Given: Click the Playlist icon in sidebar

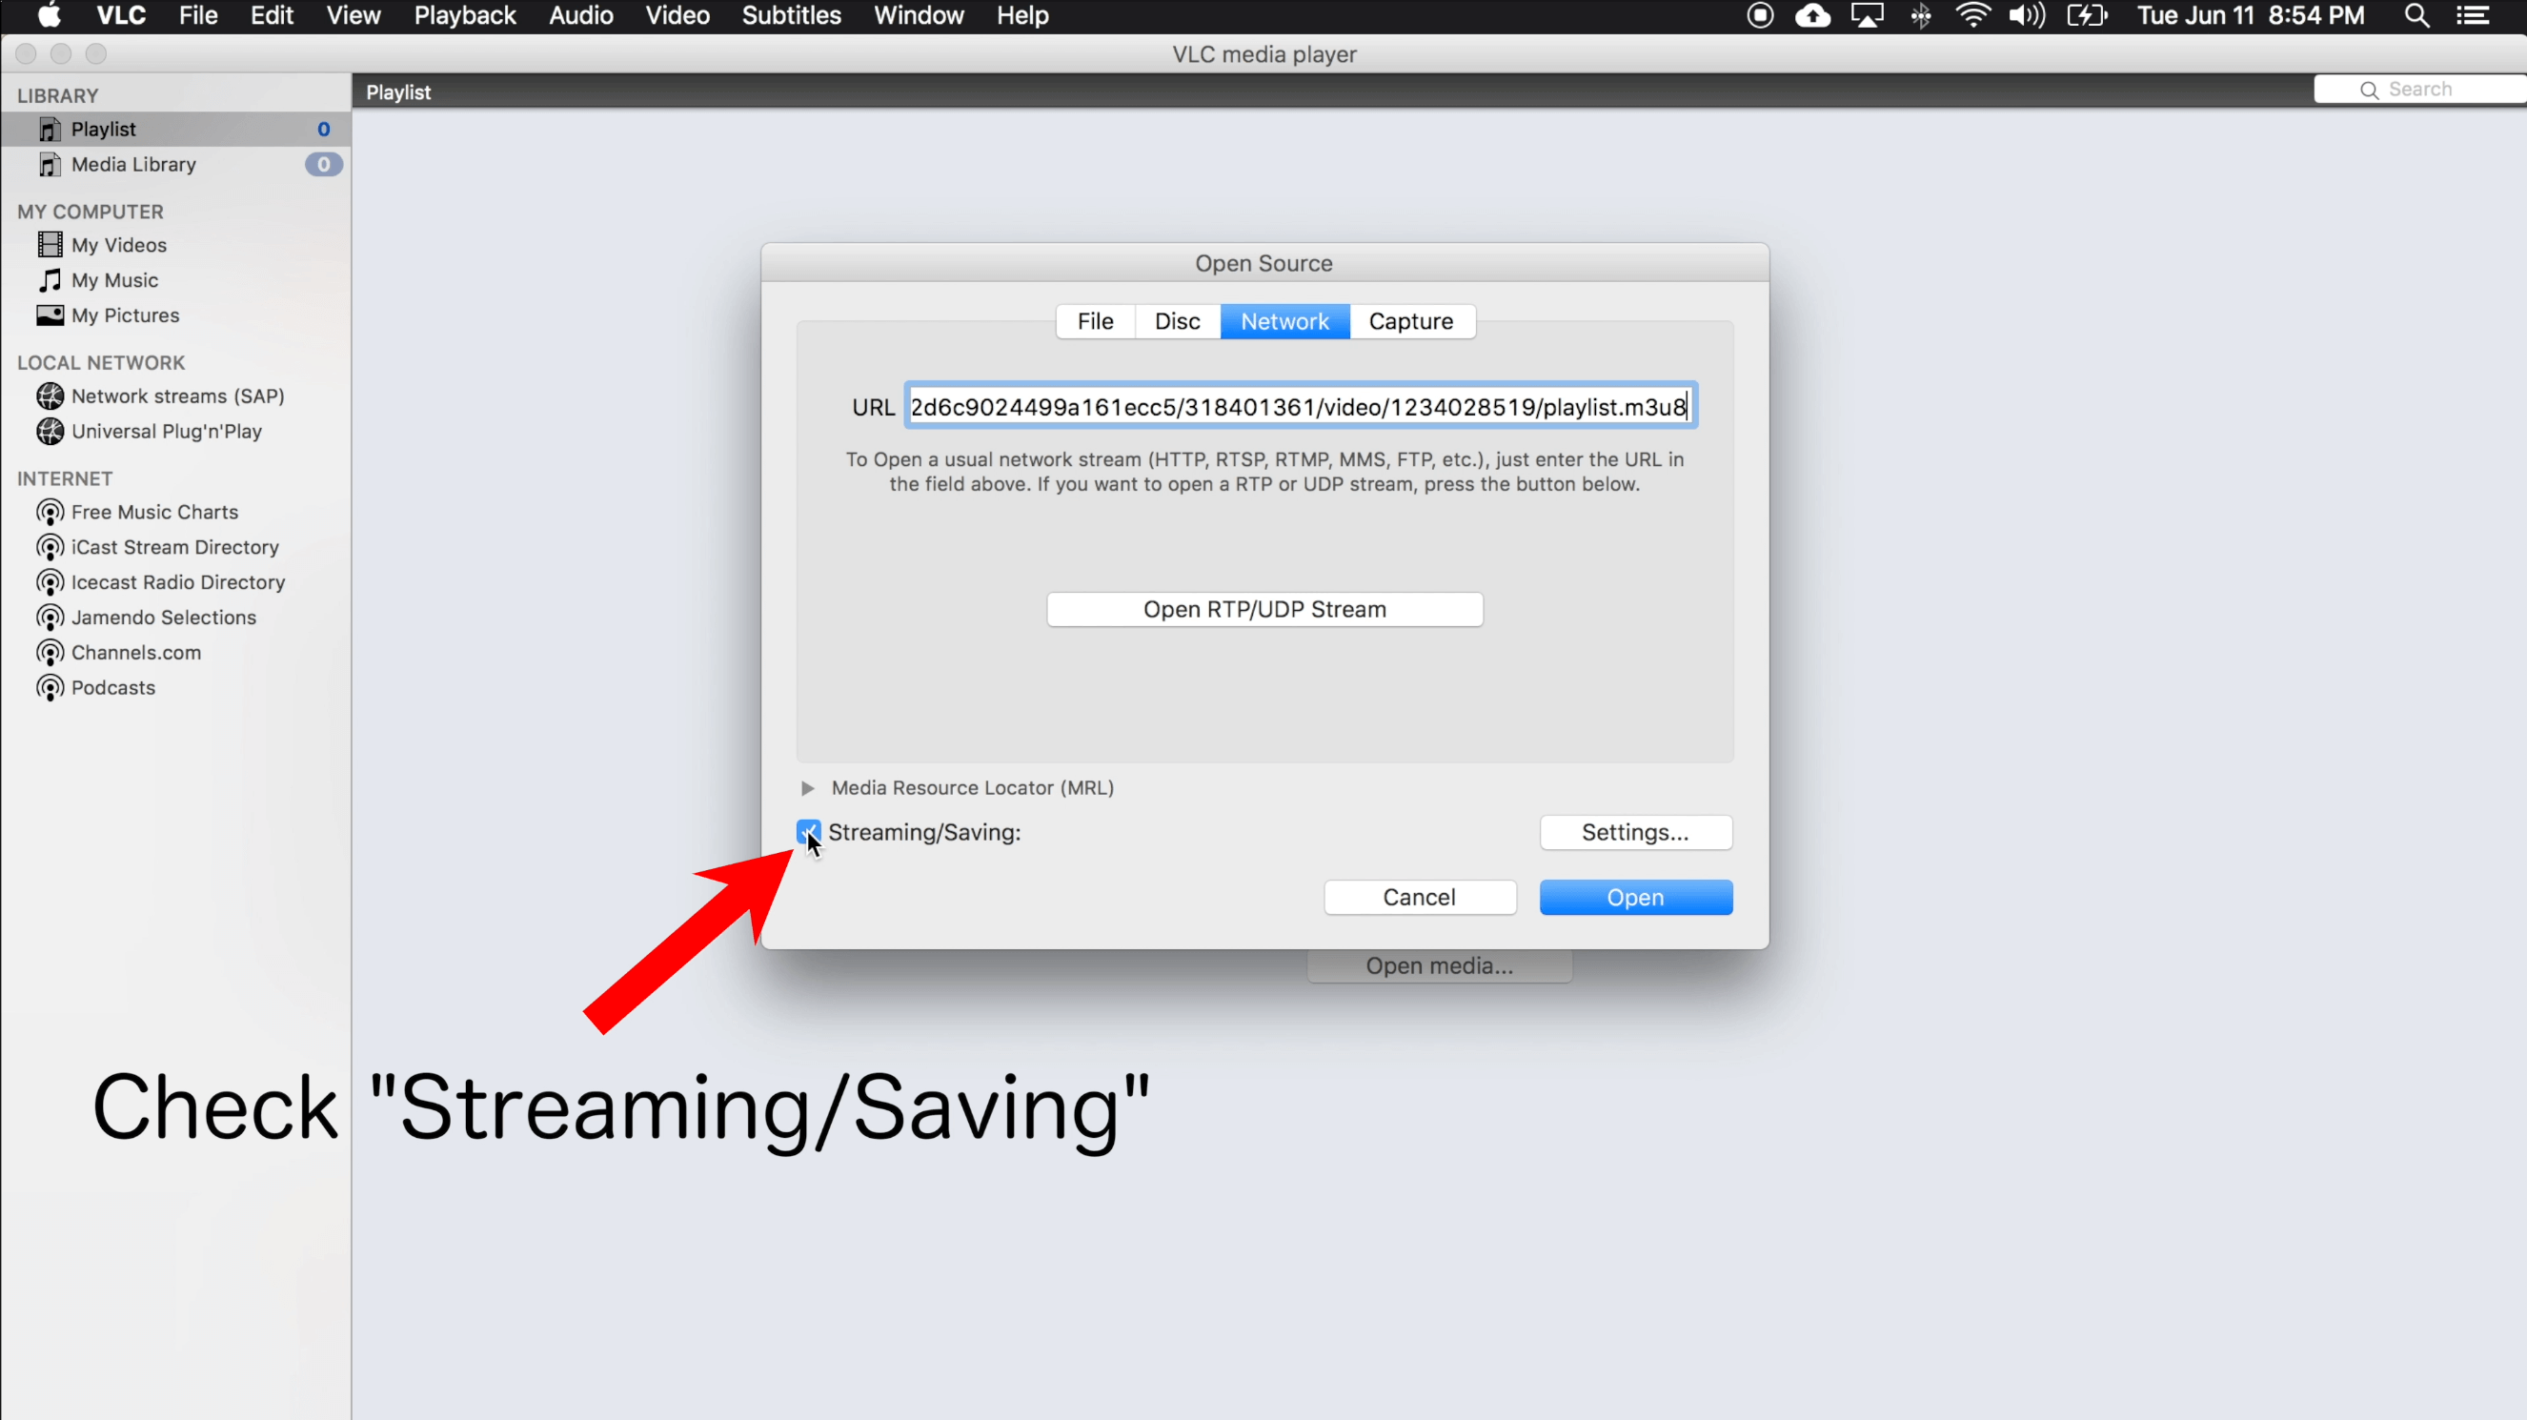Looking at the screenshot, I should click(49, 127).
